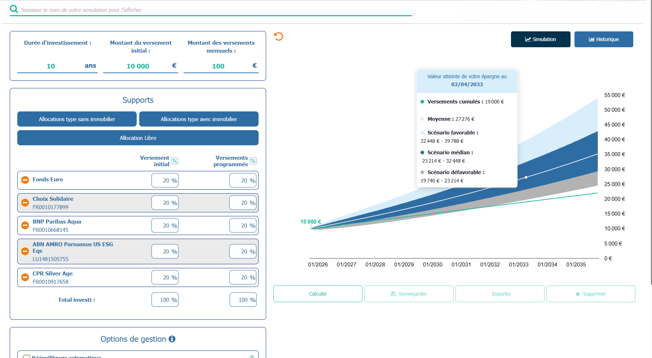This screenshot has width=652, height=358.
Task: Enable the Rééquilibrage automatique checkbox
Action: click(26, 357)
